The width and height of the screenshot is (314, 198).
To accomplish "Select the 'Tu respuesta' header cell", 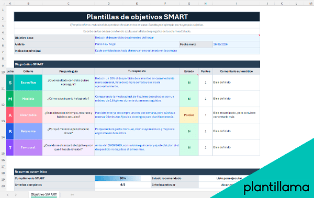I will tap(137, 72).
